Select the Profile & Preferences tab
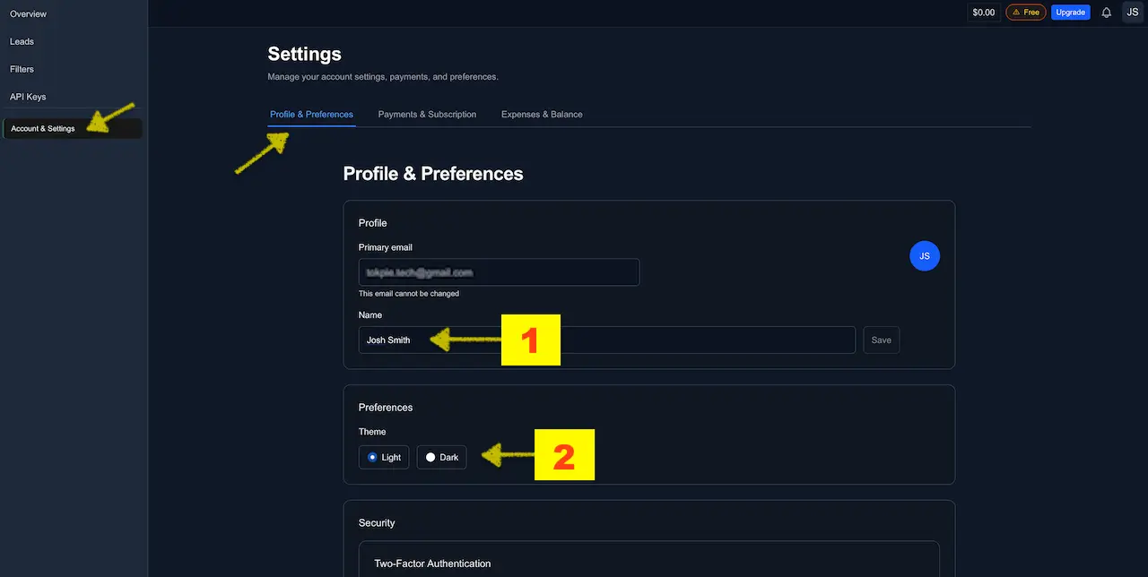Screen dimensions: 1148x577 (x=311, y=114)
